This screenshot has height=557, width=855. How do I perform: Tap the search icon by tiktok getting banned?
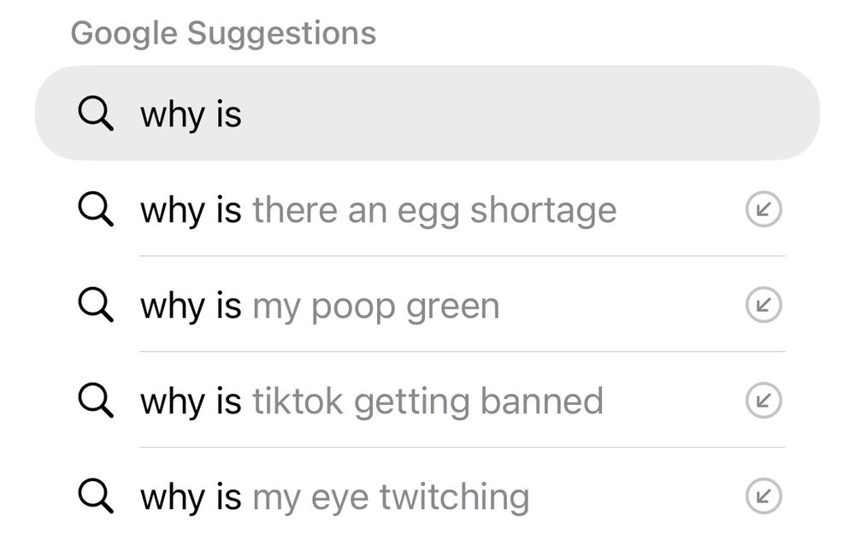(x=96, y=401)
